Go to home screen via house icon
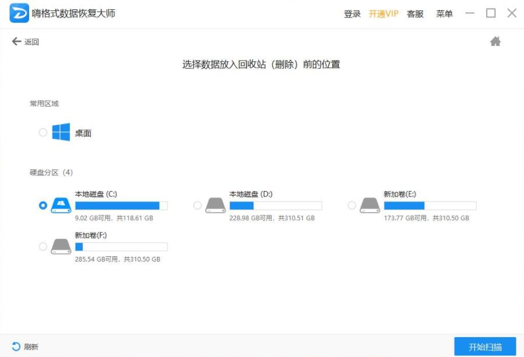Image resolution: width=524 pixels, height=357 pixels. [x=495, y=41]
